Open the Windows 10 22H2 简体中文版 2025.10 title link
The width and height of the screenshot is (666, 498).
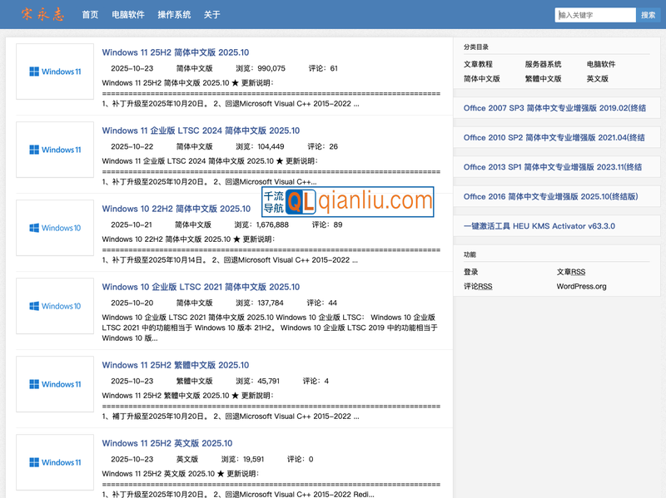click(x=176, y=209)
